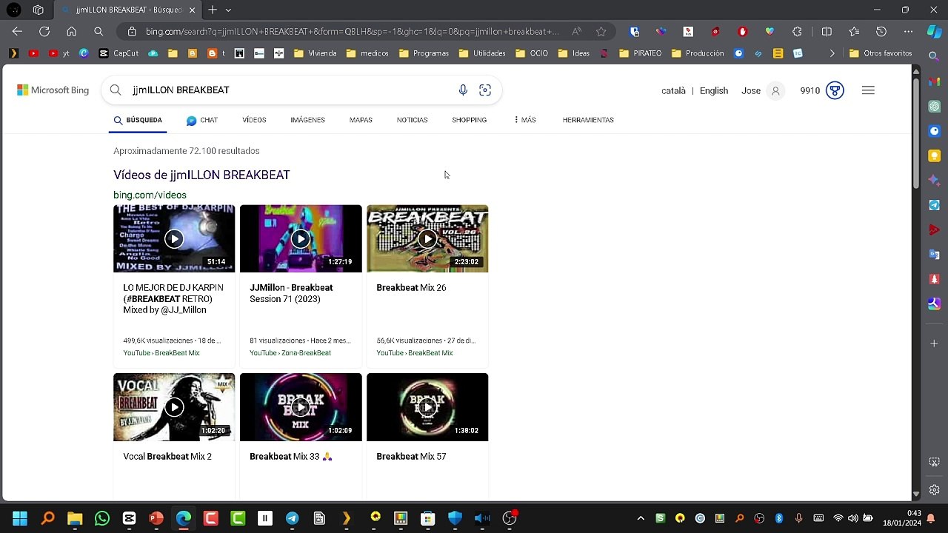This screenshot has width=948, height=533.
Task: Open the Jose account avatar
Action: point(775,90)
